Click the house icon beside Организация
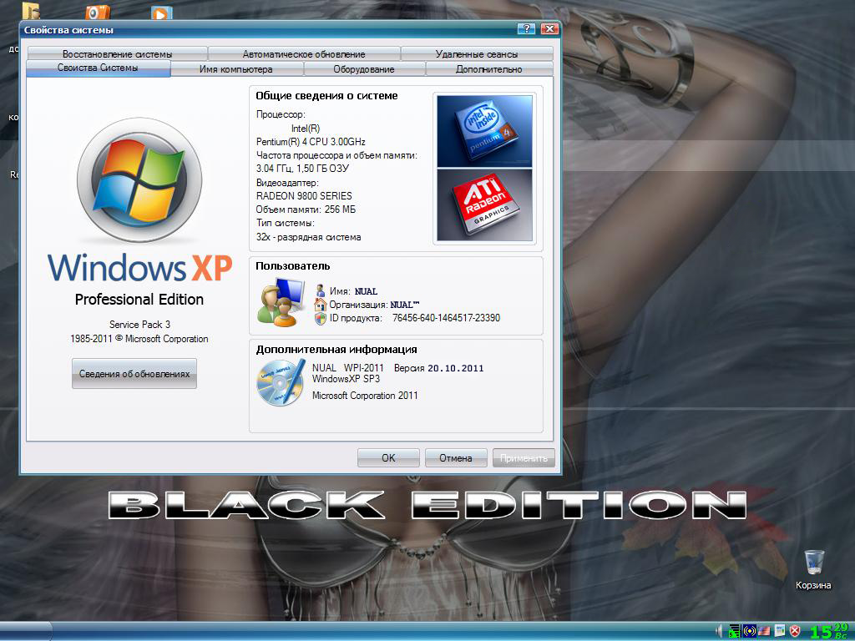855x641 pixels. [x=321, y=304]
